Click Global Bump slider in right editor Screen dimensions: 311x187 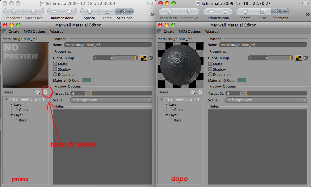tap(280, 58)
